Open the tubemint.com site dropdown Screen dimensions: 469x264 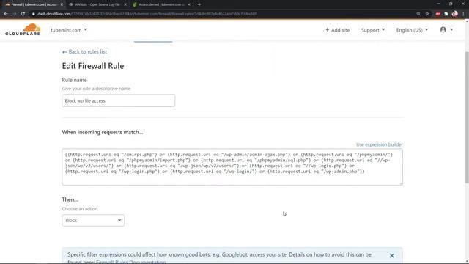coord(69,30)
